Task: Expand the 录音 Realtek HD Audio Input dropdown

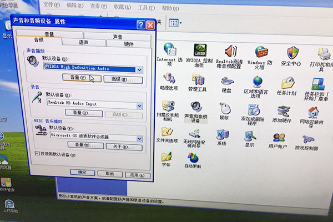Action: click(x=139, y=104)
